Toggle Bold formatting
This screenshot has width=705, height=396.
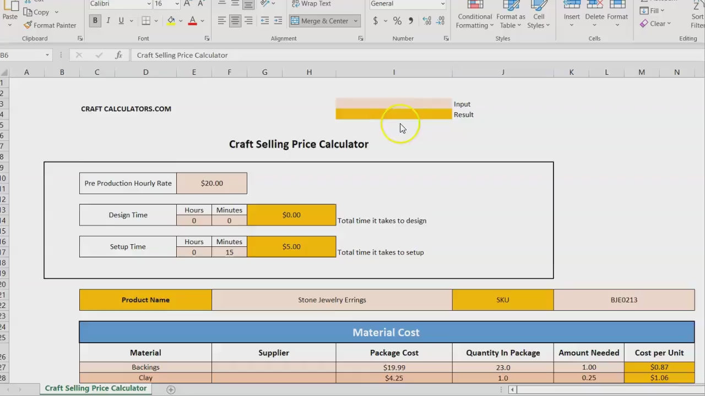pyautogui.click(x=95, y=21)
